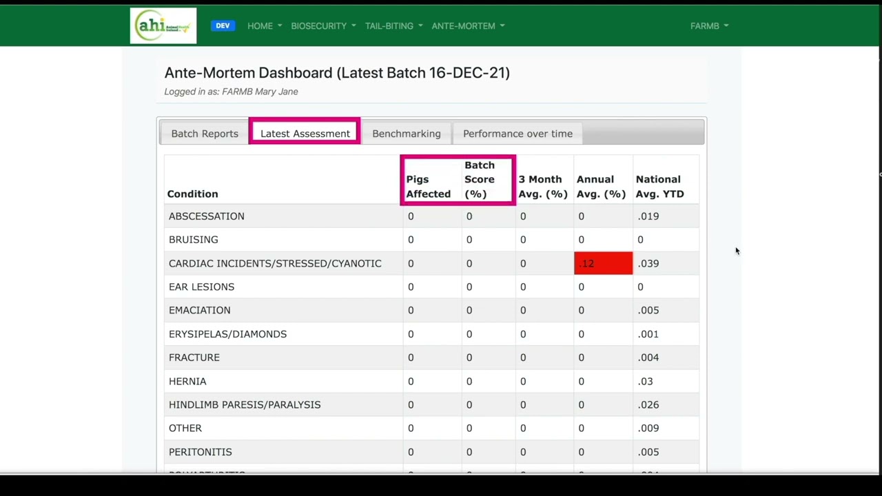The height and width of the screenshot is (496, 882).
Task: Click national average .004 for Fracture
Action: [x=648, y=358]
